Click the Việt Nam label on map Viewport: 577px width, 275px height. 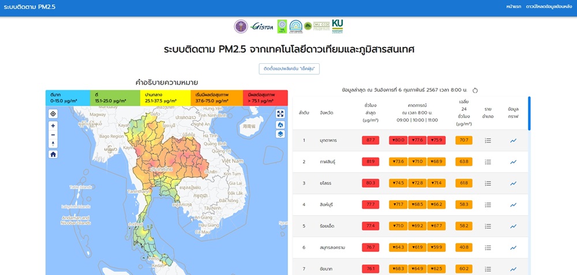pos(233,161)
